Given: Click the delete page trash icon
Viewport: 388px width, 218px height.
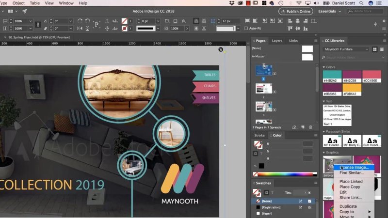Looking at the screenshot, I should pos(310,127).
